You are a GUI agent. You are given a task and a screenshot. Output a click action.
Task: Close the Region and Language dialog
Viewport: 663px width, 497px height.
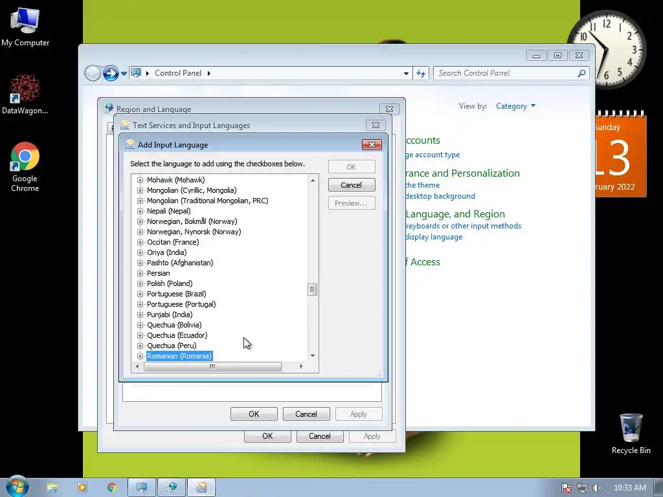(x=389, y=109)
